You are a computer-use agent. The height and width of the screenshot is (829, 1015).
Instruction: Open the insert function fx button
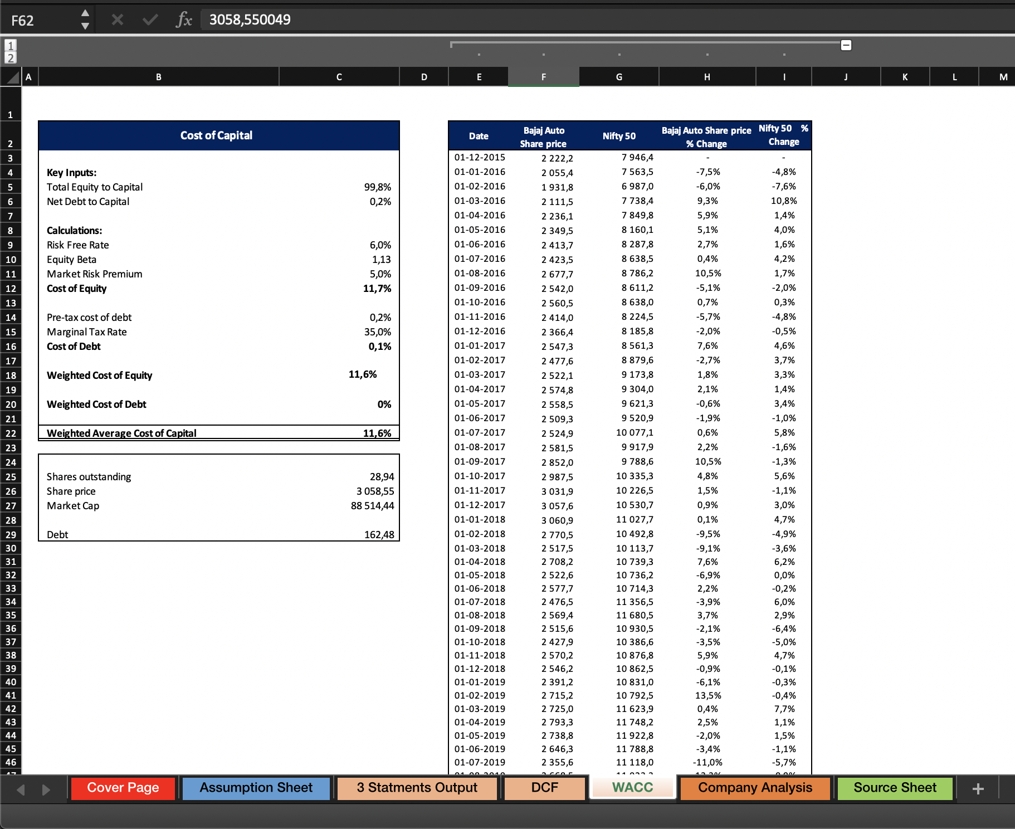coord(183,20)
